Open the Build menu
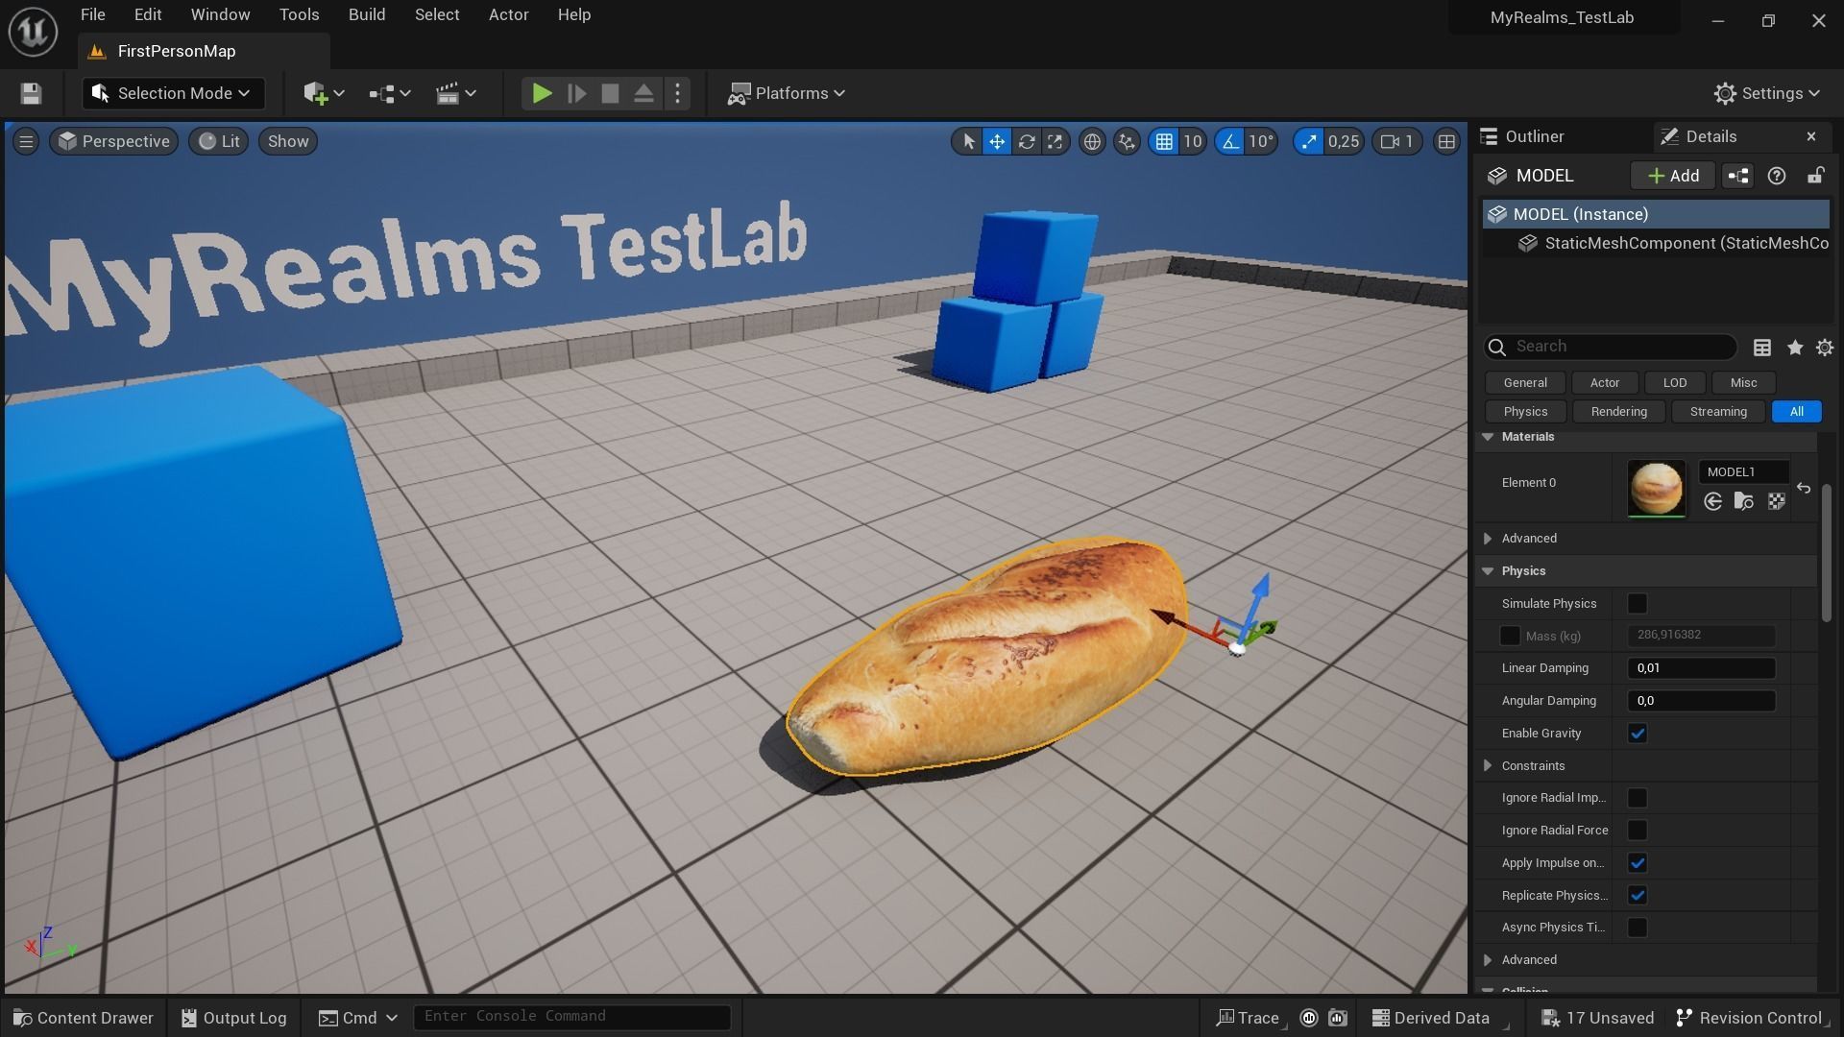The image size is (1844, 1037). pos(367,14)
